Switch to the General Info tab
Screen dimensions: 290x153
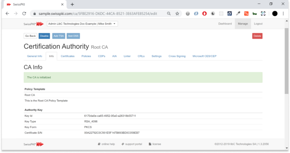tap(35, 56)
